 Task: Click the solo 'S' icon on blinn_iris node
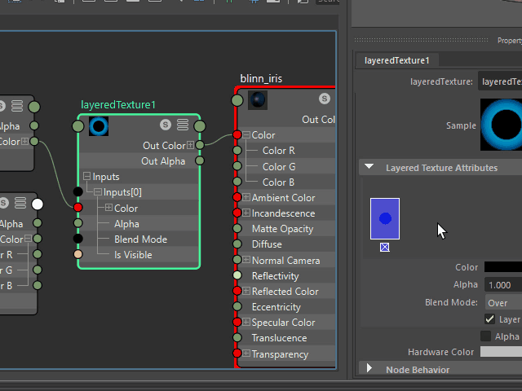(x=324, y=99)
